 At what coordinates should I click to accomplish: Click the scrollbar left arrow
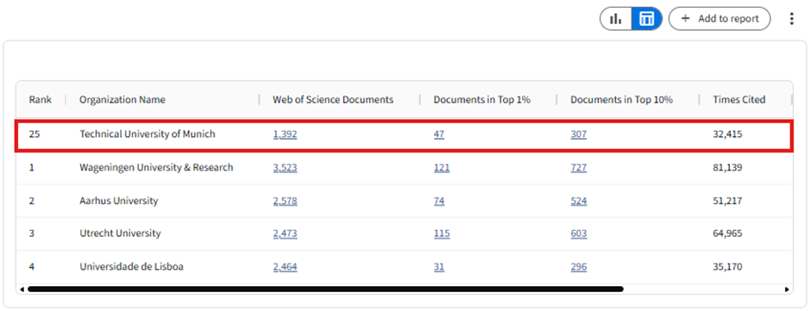click(x=22, y=289)
